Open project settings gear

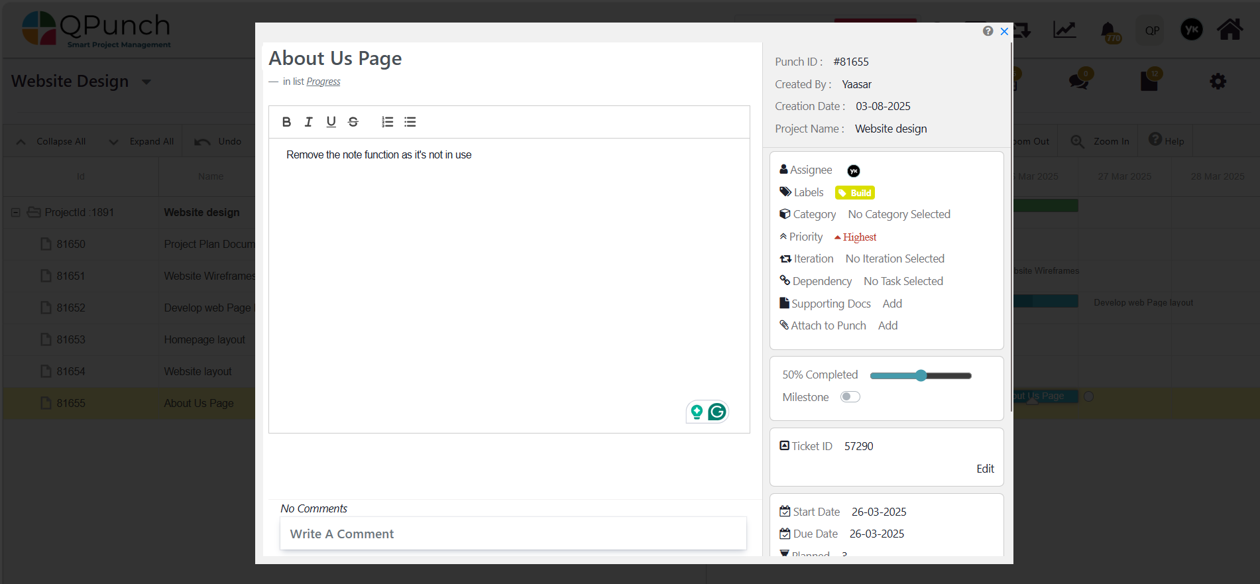pos(1218,82)
